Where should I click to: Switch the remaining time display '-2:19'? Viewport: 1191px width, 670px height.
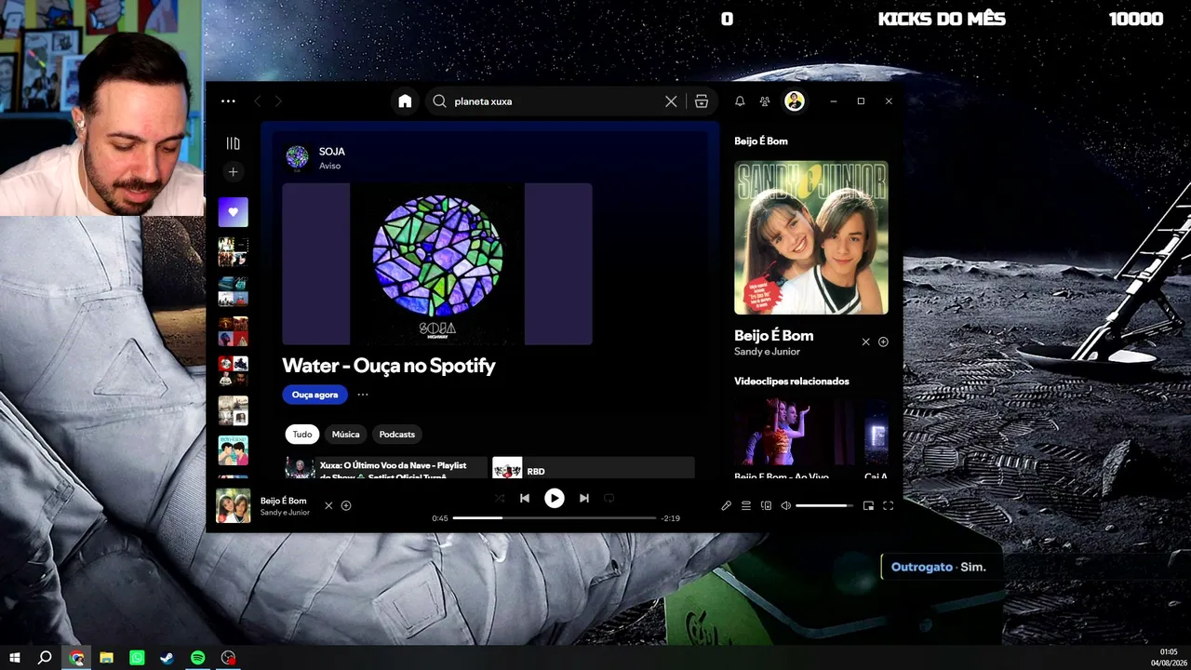pyautogui.click(x=670, y=518)
